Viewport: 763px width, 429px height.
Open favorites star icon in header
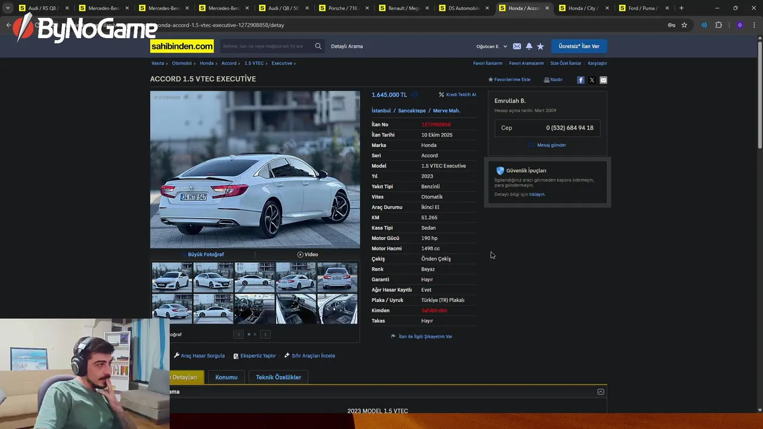(540, 46)
